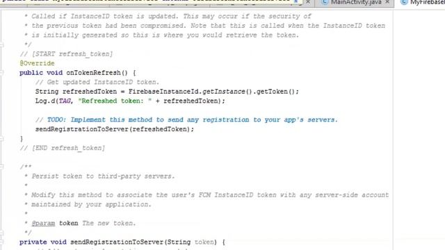Viewport: 445px width, 250px height.
Task: Click the TAG constant in Log.d
Action: (65, 101)
